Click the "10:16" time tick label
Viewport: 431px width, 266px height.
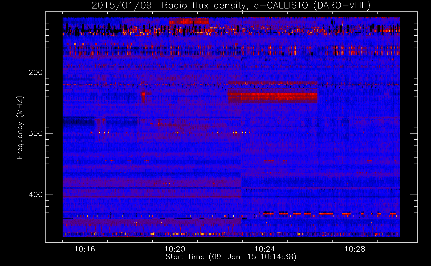pos(85,249)
